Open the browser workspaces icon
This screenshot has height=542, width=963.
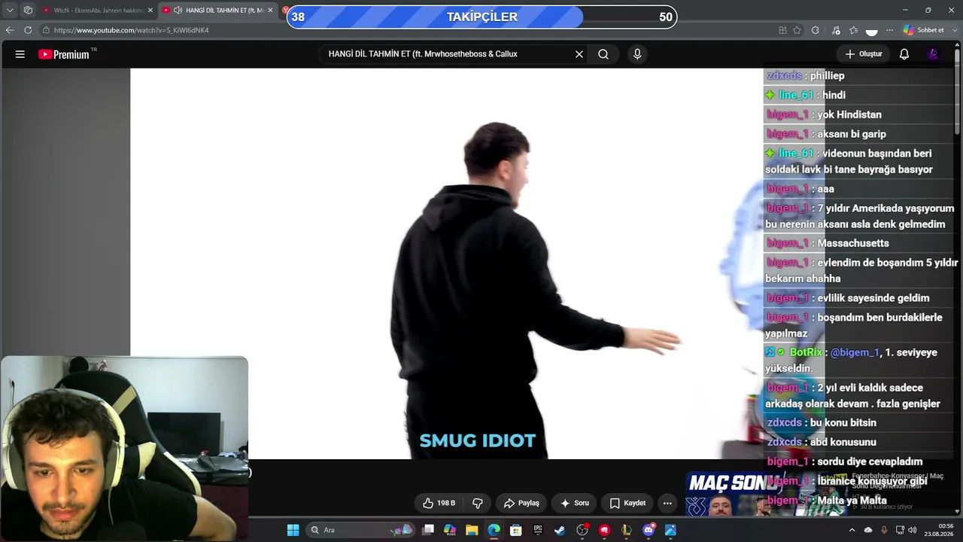[x=28, y=10]
